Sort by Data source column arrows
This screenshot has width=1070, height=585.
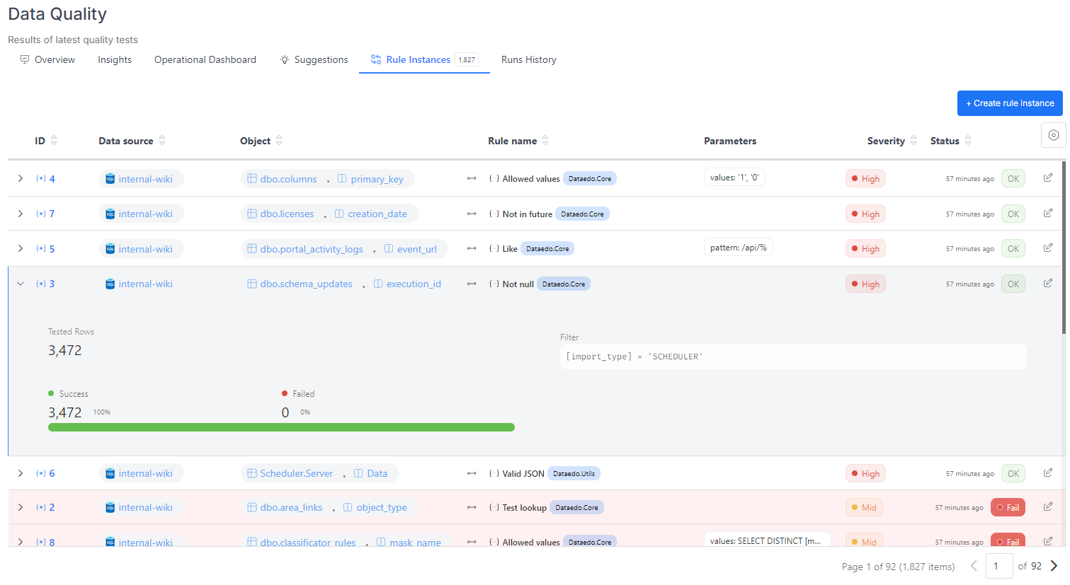click(162, 141)
